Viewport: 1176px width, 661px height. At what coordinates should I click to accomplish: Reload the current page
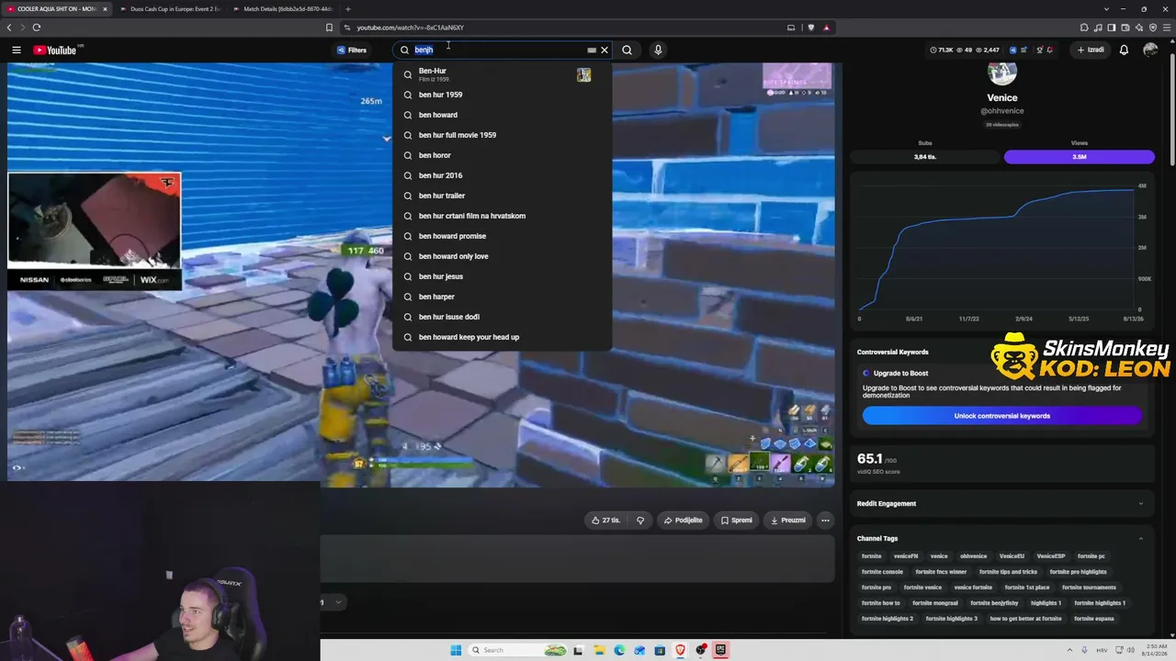[37, 28]
